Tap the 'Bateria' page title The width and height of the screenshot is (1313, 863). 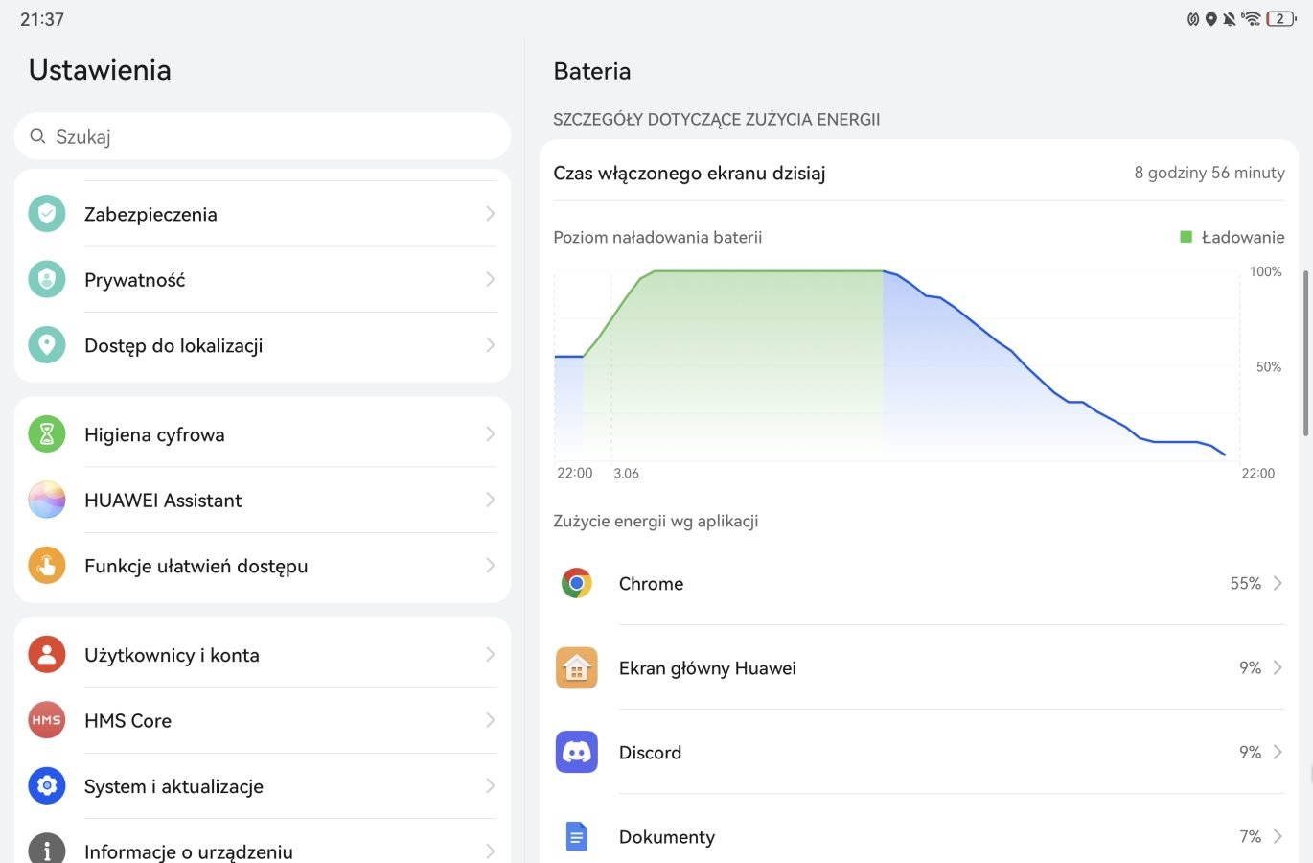tap(592, 71)
